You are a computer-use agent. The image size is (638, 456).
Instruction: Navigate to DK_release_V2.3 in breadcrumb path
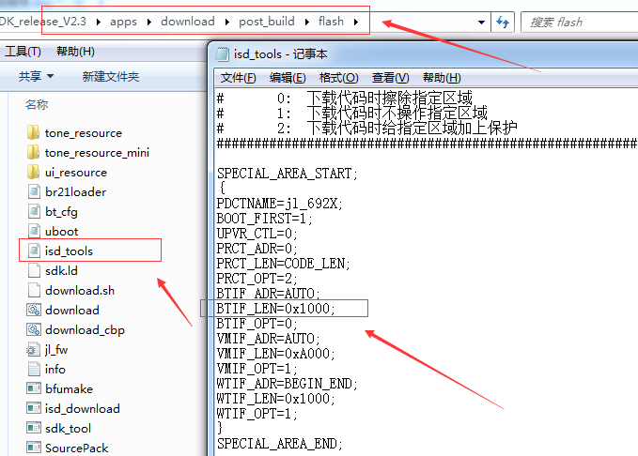(x=43, y=22)
